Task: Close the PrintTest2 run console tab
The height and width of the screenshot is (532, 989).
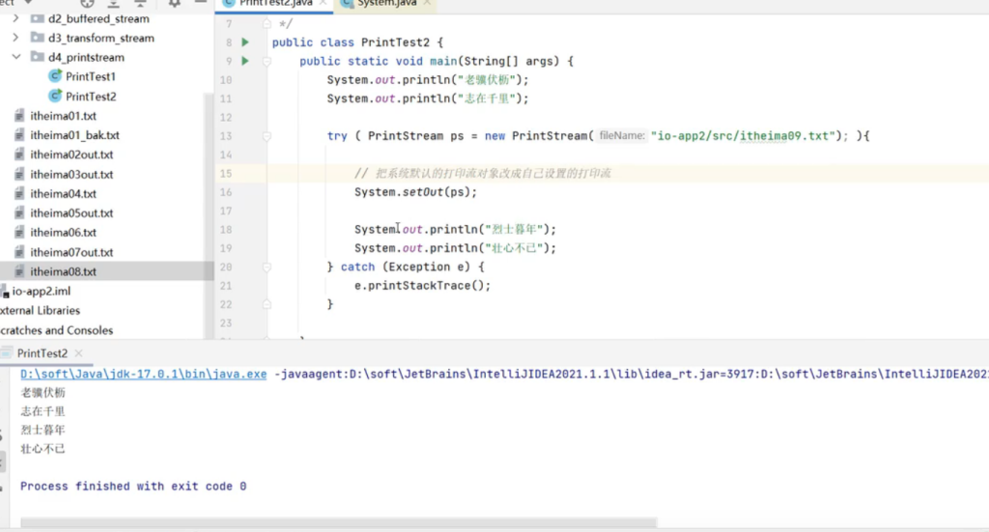Action: click(x=79, y=354)
